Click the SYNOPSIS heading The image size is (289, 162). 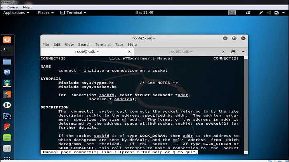click(51, 79)
